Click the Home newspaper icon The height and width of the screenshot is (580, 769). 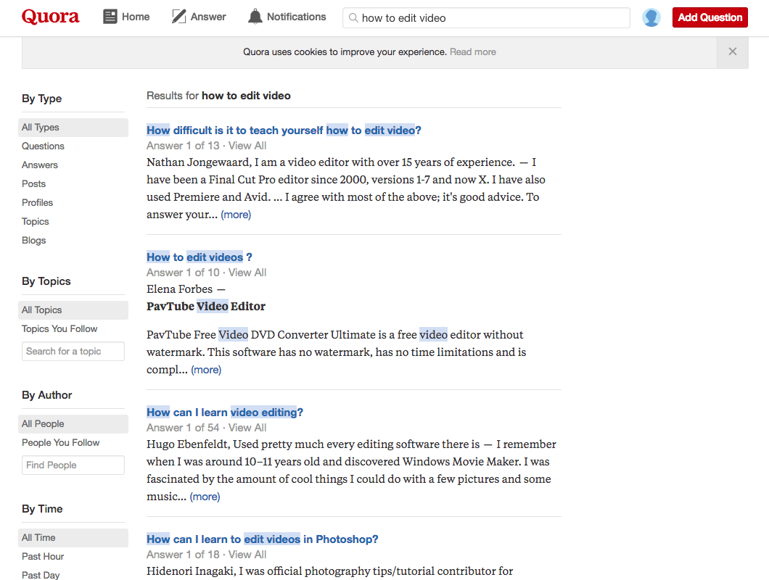pos(110,17)
